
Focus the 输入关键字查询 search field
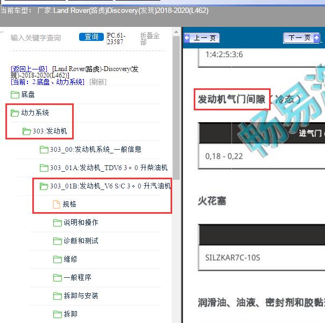click(x=36, y=38)
